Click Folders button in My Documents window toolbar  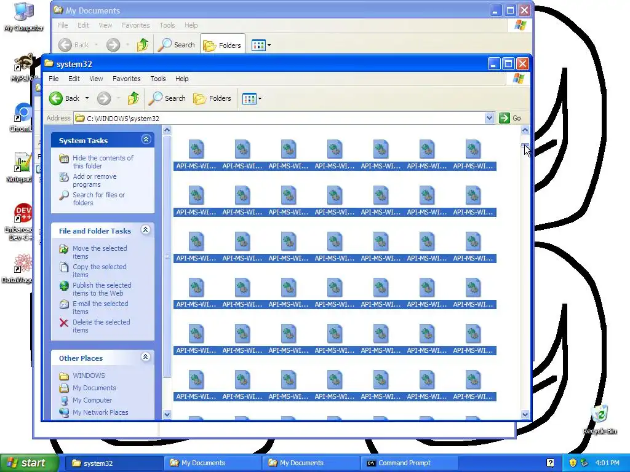(x=222, y=45)
